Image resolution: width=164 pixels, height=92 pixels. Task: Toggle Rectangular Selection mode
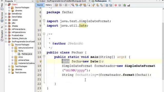pos(89,5)
